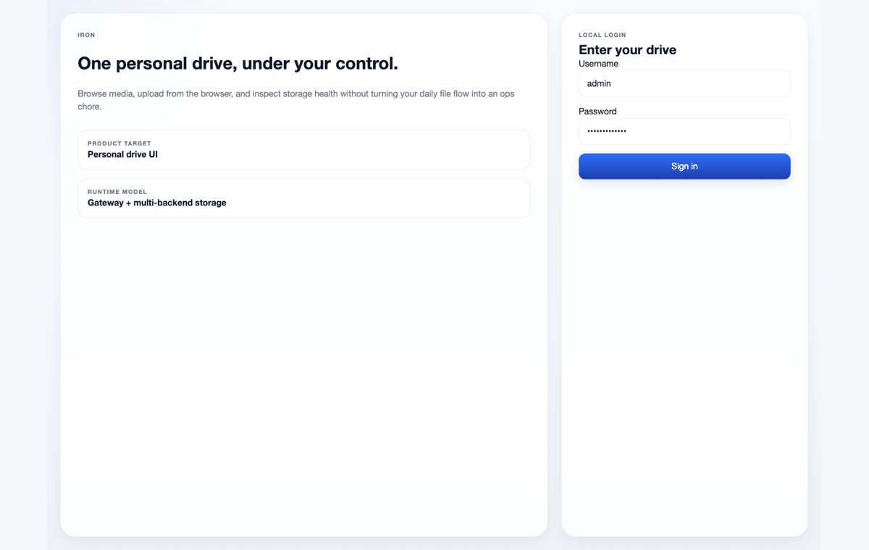The height and width of the screenshot is (550, 869).
Task: Click the Password field label
Action: pyautogui.click(x=597, y=111)
